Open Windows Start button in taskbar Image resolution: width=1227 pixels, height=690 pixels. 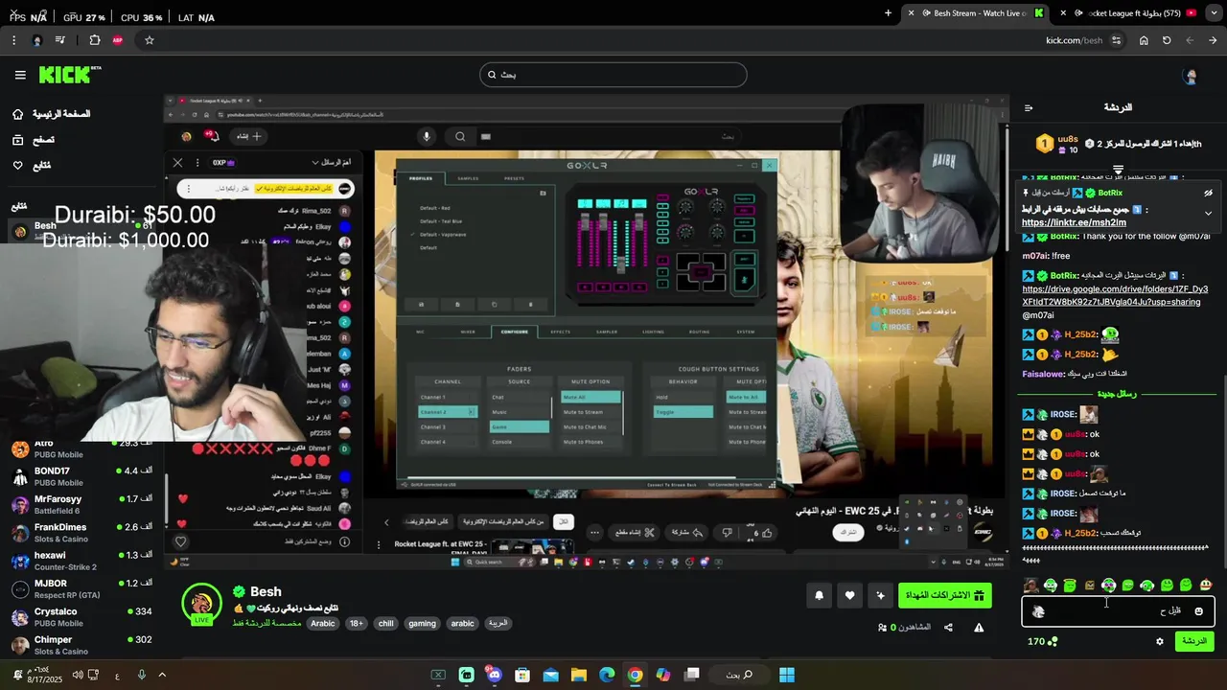(x=787, y=675)
